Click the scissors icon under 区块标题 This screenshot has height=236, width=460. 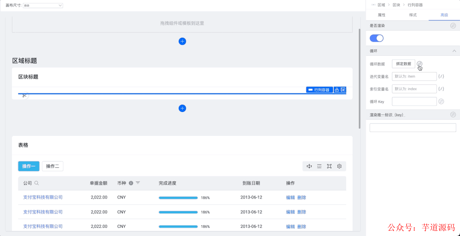pyautogui.click(x=24, y=95)
